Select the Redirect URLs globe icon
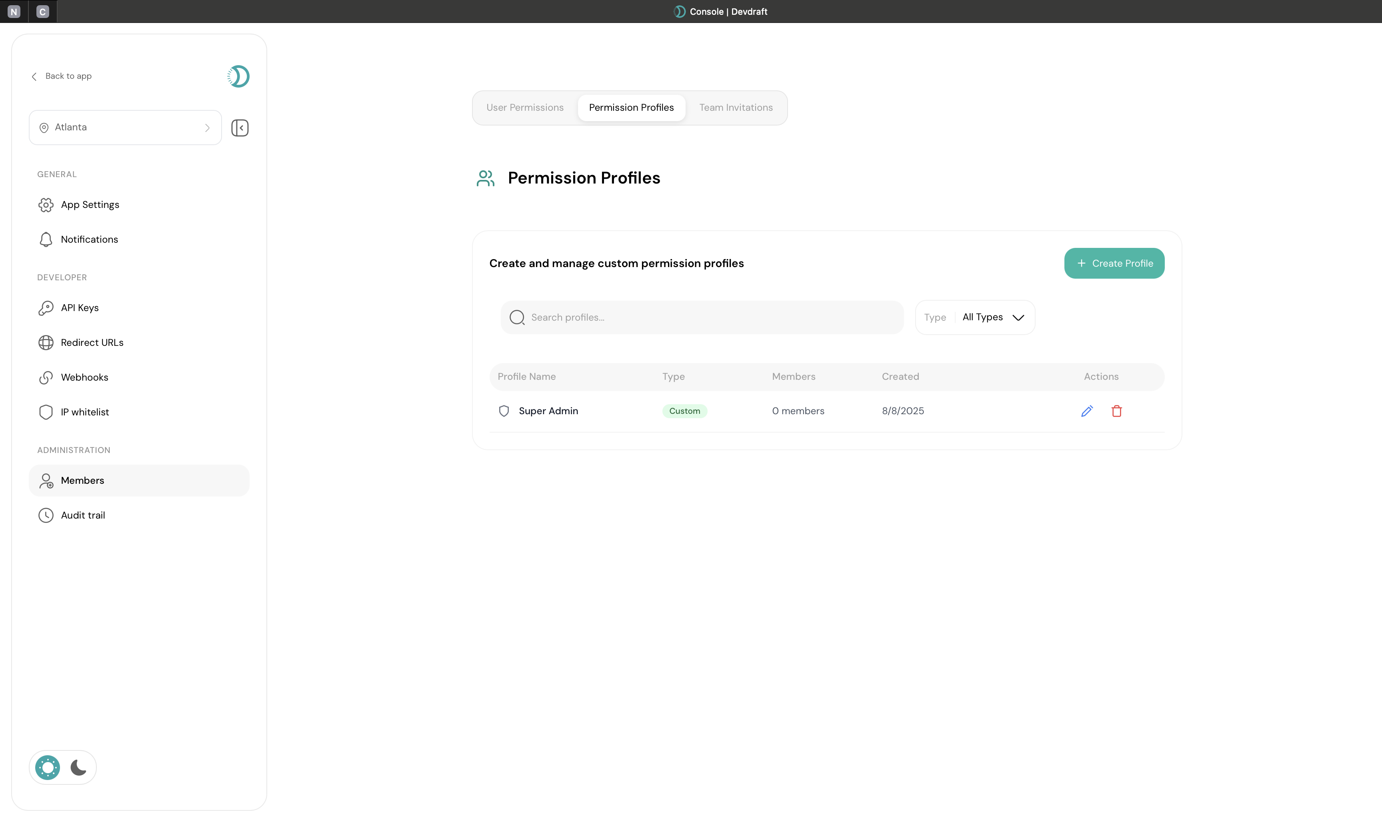Screen dimensions: 1382x822 coord(46,342)
